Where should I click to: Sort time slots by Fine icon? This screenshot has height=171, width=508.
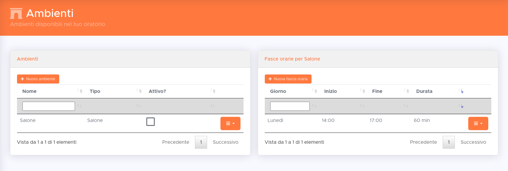tap(407, 91)
